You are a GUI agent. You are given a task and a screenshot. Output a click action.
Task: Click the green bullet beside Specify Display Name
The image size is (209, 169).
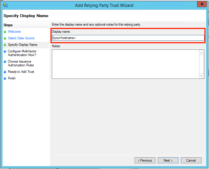point(5,45)
